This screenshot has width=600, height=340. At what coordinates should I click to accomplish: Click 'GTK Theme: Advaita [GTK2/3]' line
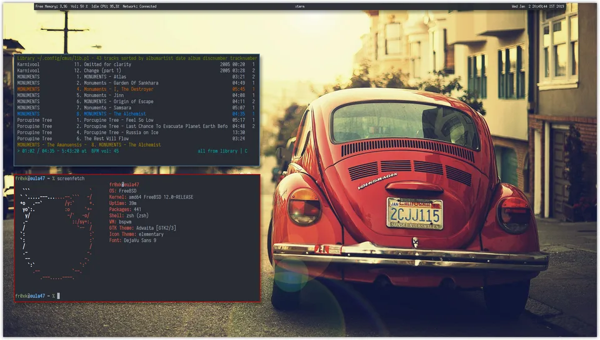[142, 228]
